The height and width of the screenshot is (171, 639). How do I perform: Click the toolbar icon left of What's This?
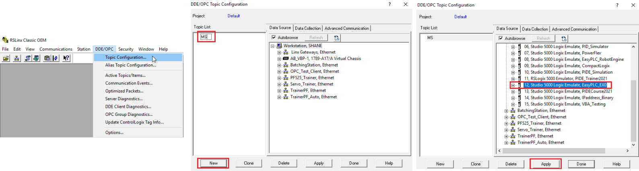click(x=56, y=58)
